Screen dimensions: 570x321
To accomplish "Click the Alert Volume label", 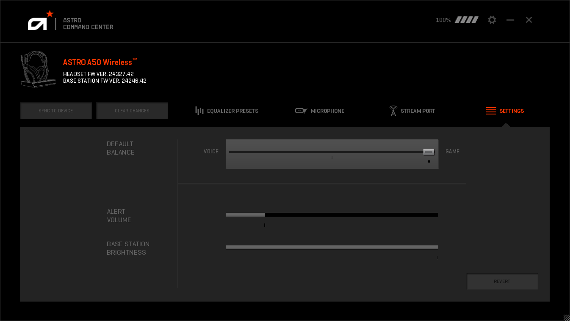I will pos(119,216).
